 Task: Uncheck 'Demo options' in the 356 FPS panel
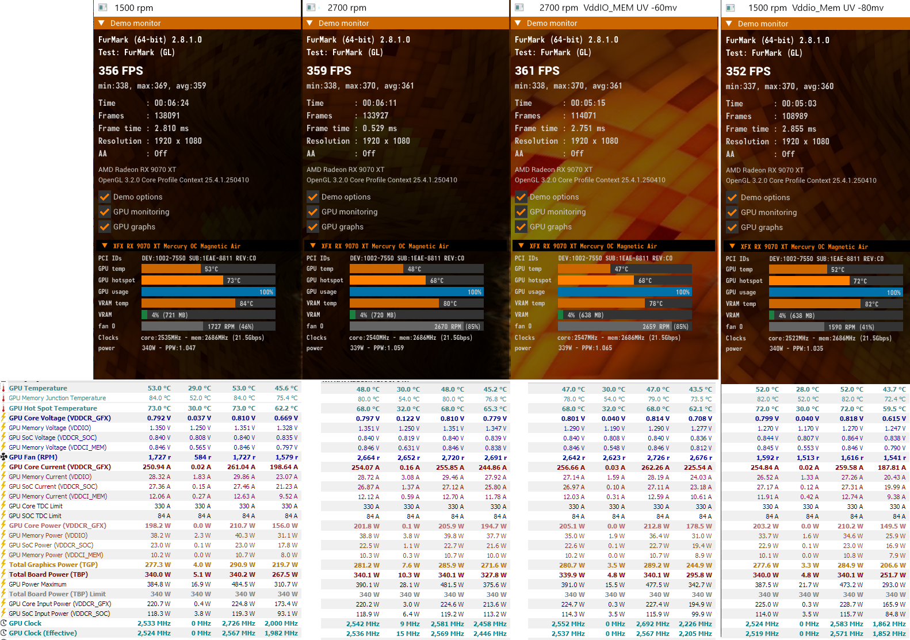coord(105,197)
